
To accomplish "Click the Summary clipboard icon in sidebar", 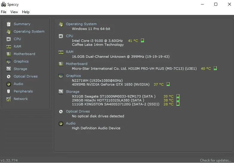I will pos(9,24).
